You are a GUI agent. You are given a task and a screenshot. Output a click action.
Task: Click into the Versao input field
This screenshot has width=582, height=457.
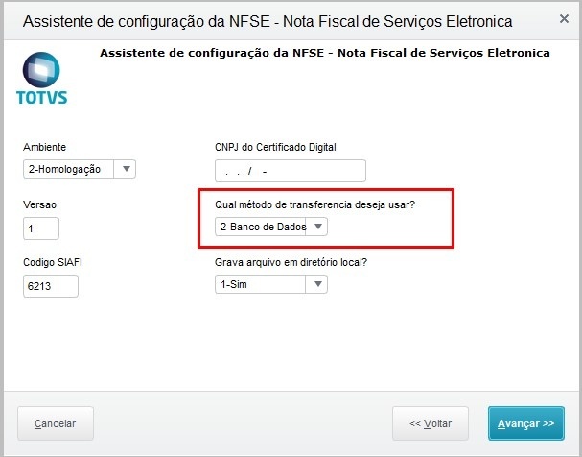(x=41, y=228)
